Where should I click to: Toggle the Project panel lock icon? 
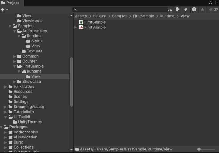210,3
